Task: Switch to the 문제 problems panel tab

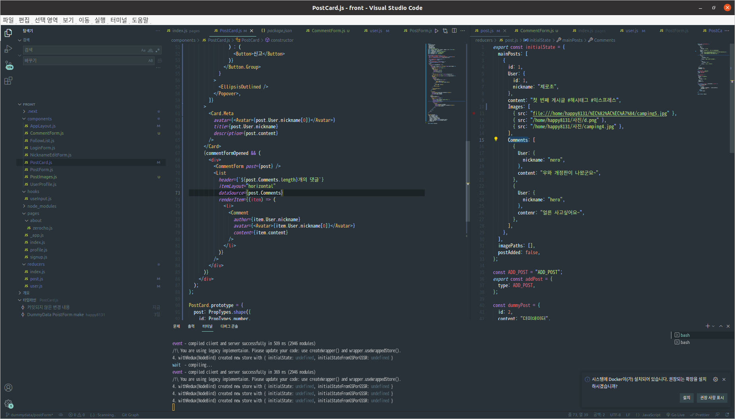Action: coord(176,326)
